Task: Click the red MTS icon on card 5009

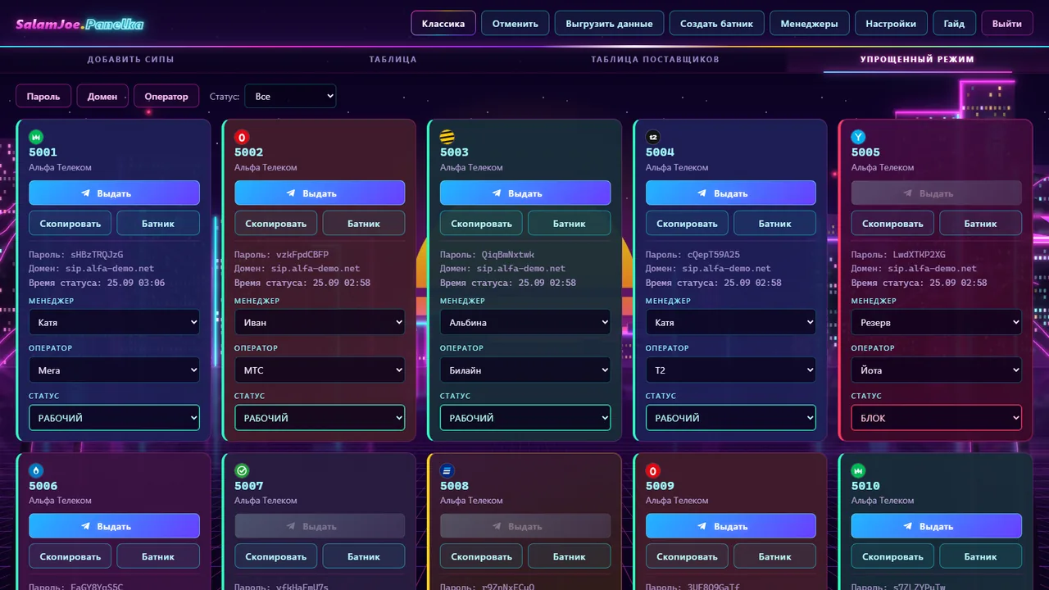Action: pos(653,470)
